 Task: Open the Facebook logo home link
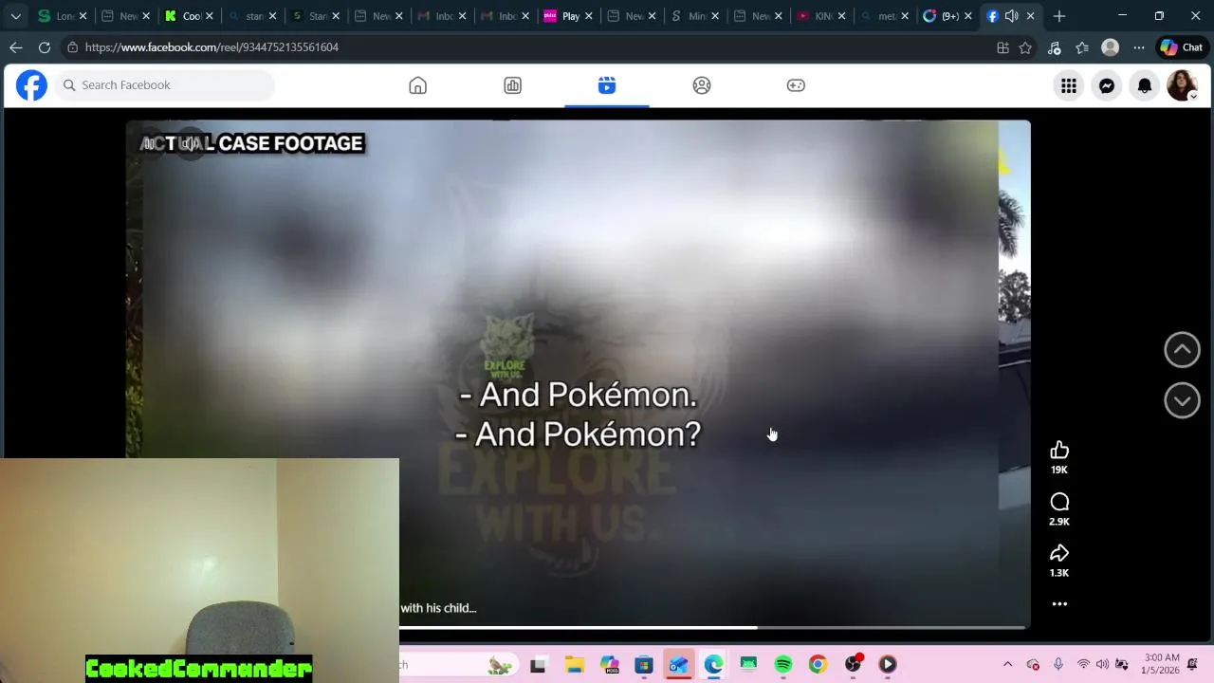tap(31, 85)
